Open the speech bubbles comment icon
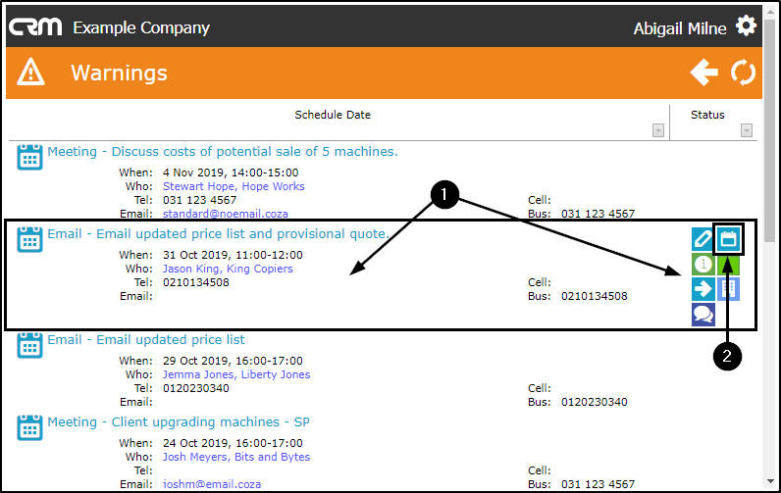This screenshot has height=493, width=781. click(703, 314)
